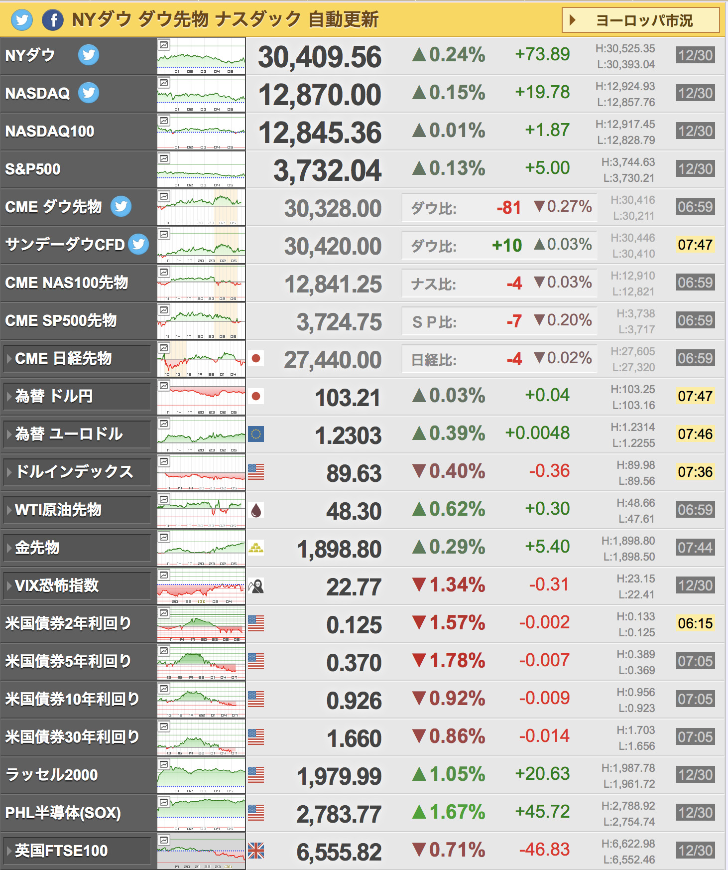Open chart enlarge icon on VIX恐怖指数 row
The width and height of the screenshot is (728, 870).
(164, 575)
